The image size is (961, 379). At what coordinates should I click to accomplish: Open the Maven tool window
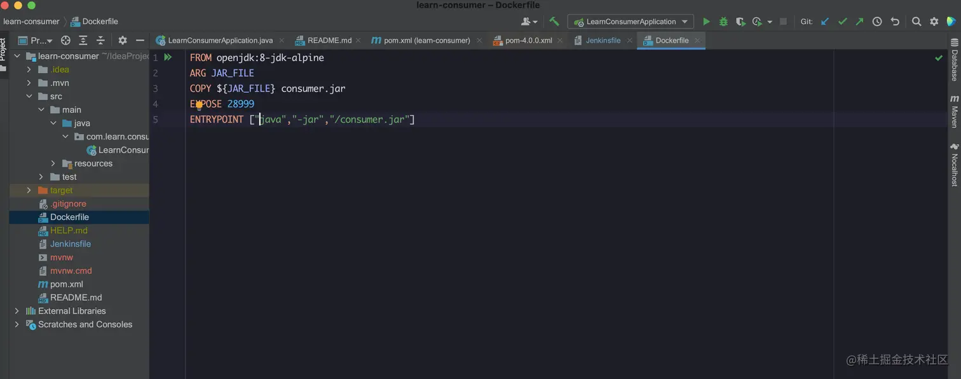[x=954, y=112]
